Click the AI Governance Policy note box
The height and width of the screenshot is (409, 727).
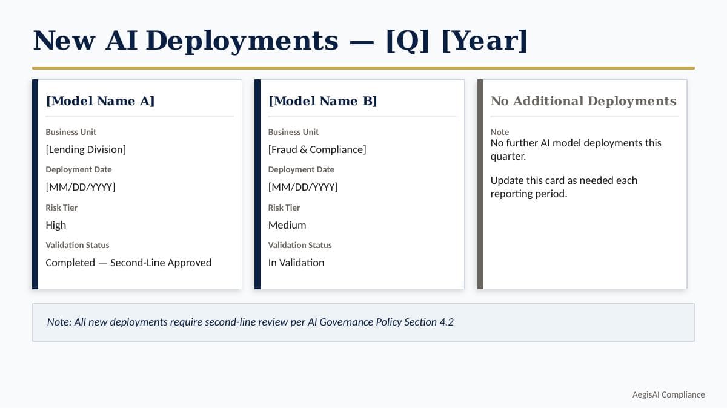pos(363,322)
